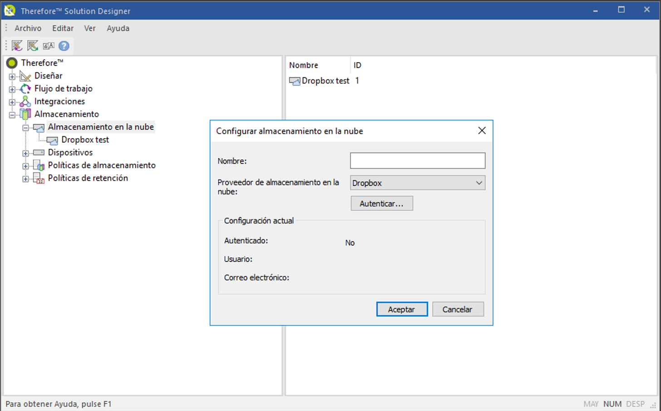Click the DESP status bar indicator
The width and height of the screenshot is (661, 411).
pos(635,404)
